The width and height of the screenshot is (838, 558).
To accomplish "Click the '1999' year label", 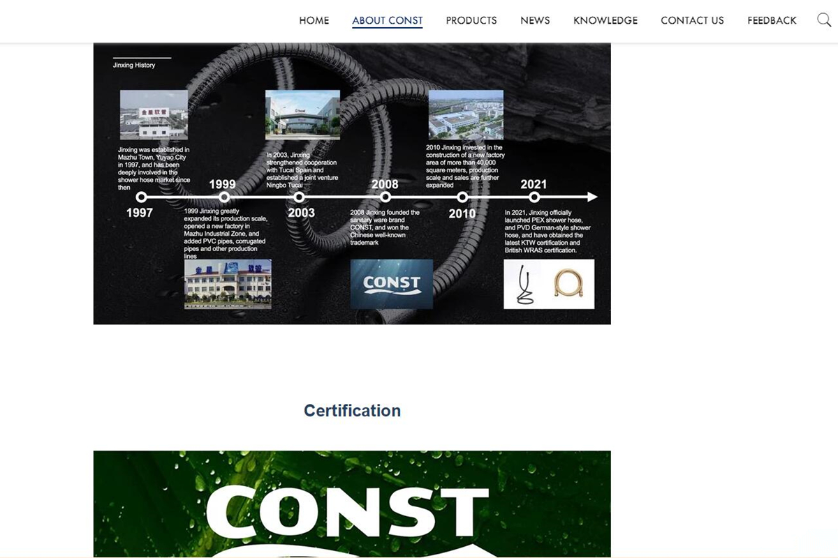I will (x=222, y=184).
